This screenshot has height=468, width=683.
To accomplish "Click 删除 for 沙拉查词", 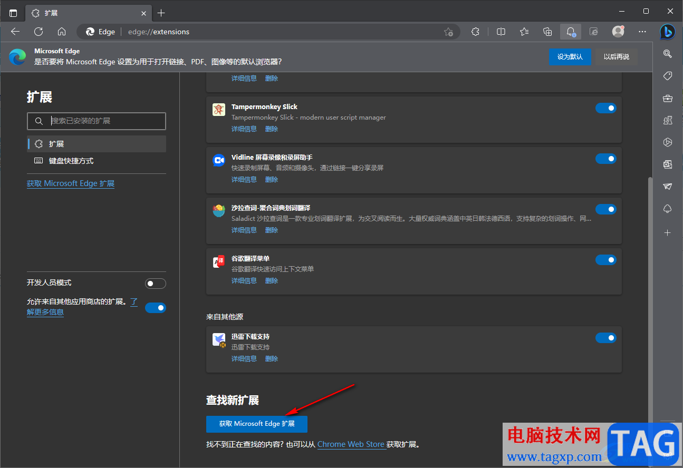I will pos(272,230).
